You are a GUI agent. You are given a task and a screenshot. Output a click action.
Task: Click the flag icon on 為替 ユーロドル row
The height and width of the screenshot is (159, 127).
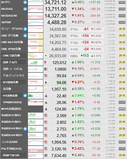(x=46, y=69)
